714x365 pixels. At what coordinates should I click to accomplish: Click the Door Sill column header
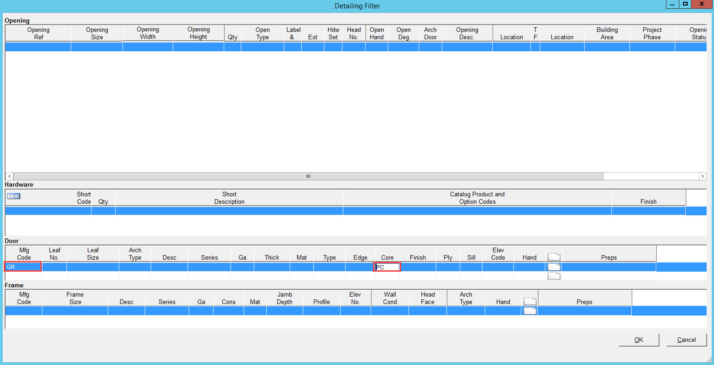[471, 254]
